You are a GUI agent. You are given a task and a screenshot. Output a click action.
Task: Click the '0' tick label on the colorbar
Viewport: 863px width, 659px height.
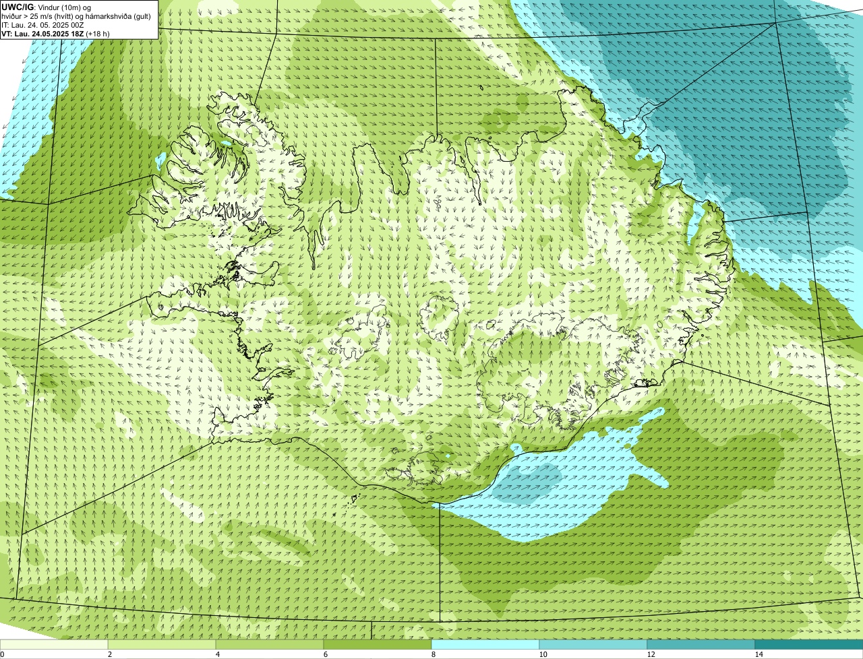2,654
